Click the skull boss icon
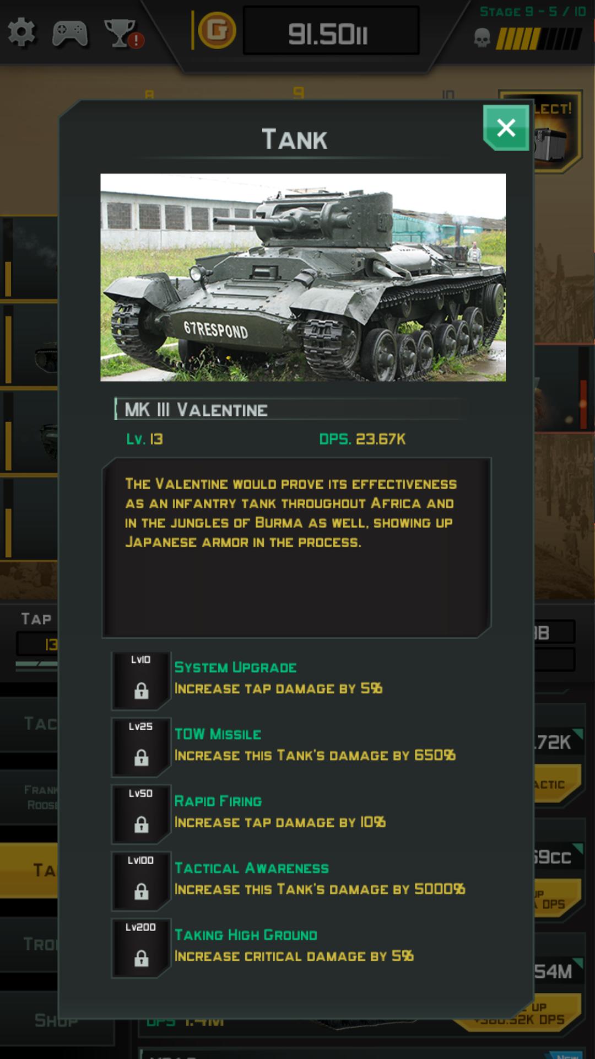 pyautogui.click(x=482, y=38)
